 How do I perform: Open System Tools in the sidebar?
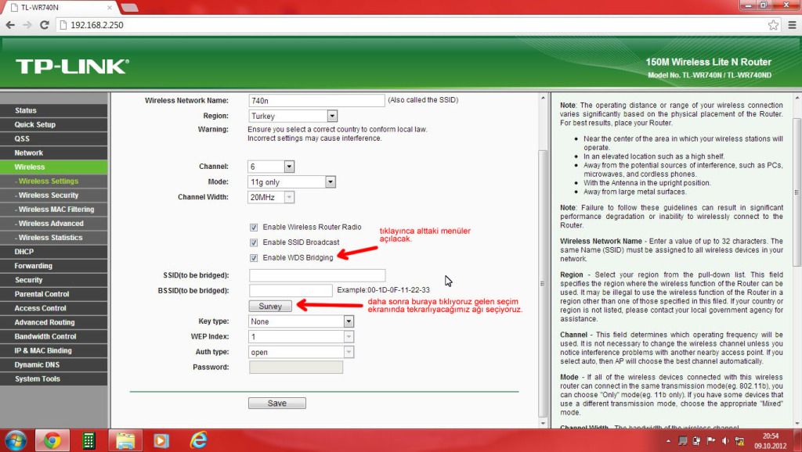point(54,379)
